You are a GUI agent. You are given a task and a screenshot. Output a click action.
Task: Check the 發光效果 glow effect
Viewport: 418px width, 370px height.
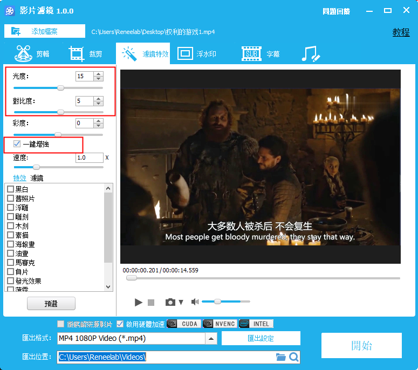coord(11,281)
